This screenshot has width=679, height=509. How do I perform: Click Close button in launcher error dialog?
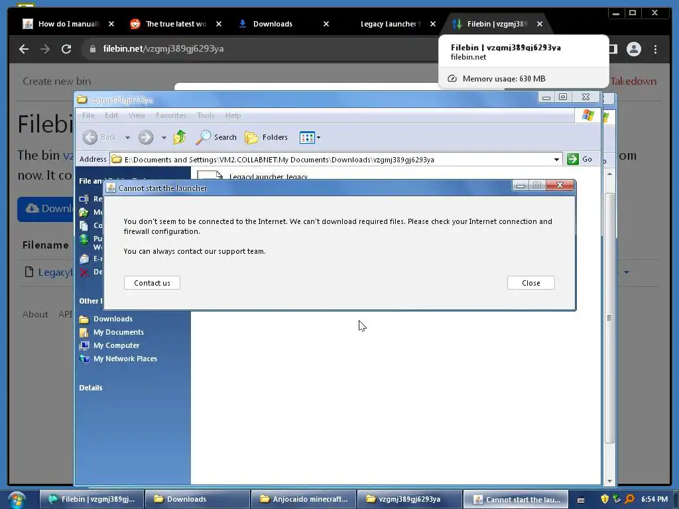tap(531, 282)
